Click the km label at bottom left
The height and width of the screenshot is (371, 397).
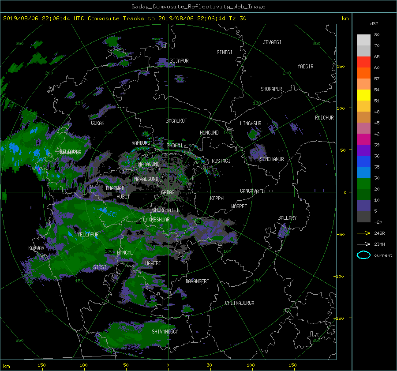pyautogui.click(x=7, y=366)
